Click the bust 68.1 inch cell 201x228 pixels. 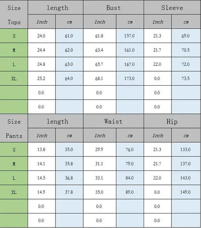pos(100,78)
